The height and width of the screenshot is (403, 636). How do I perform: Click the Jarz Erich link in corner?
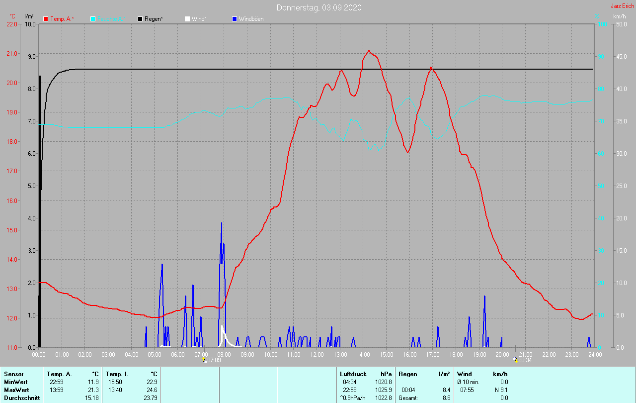click(x=622, y=6)
